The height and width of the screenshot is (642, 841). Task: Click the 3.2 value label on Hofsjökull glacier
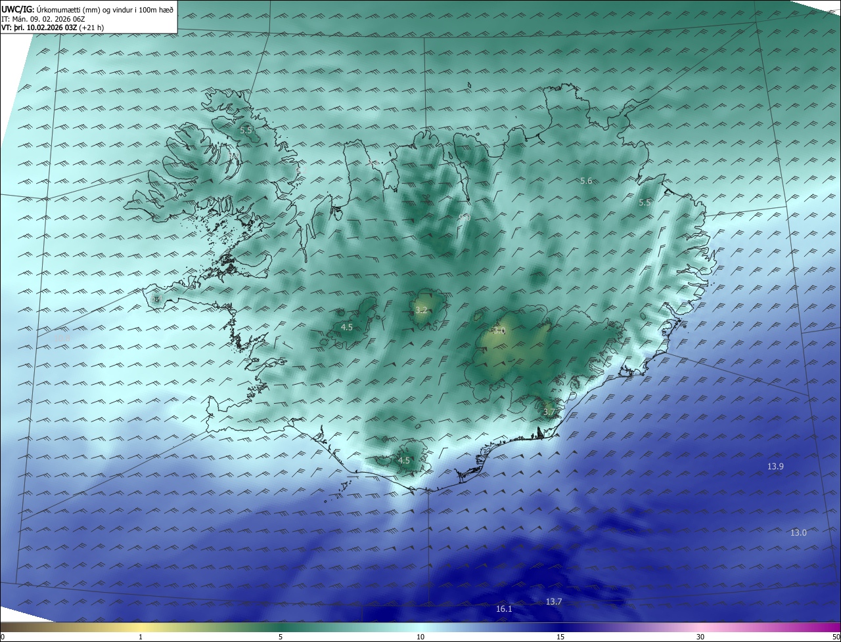point(421,310)
